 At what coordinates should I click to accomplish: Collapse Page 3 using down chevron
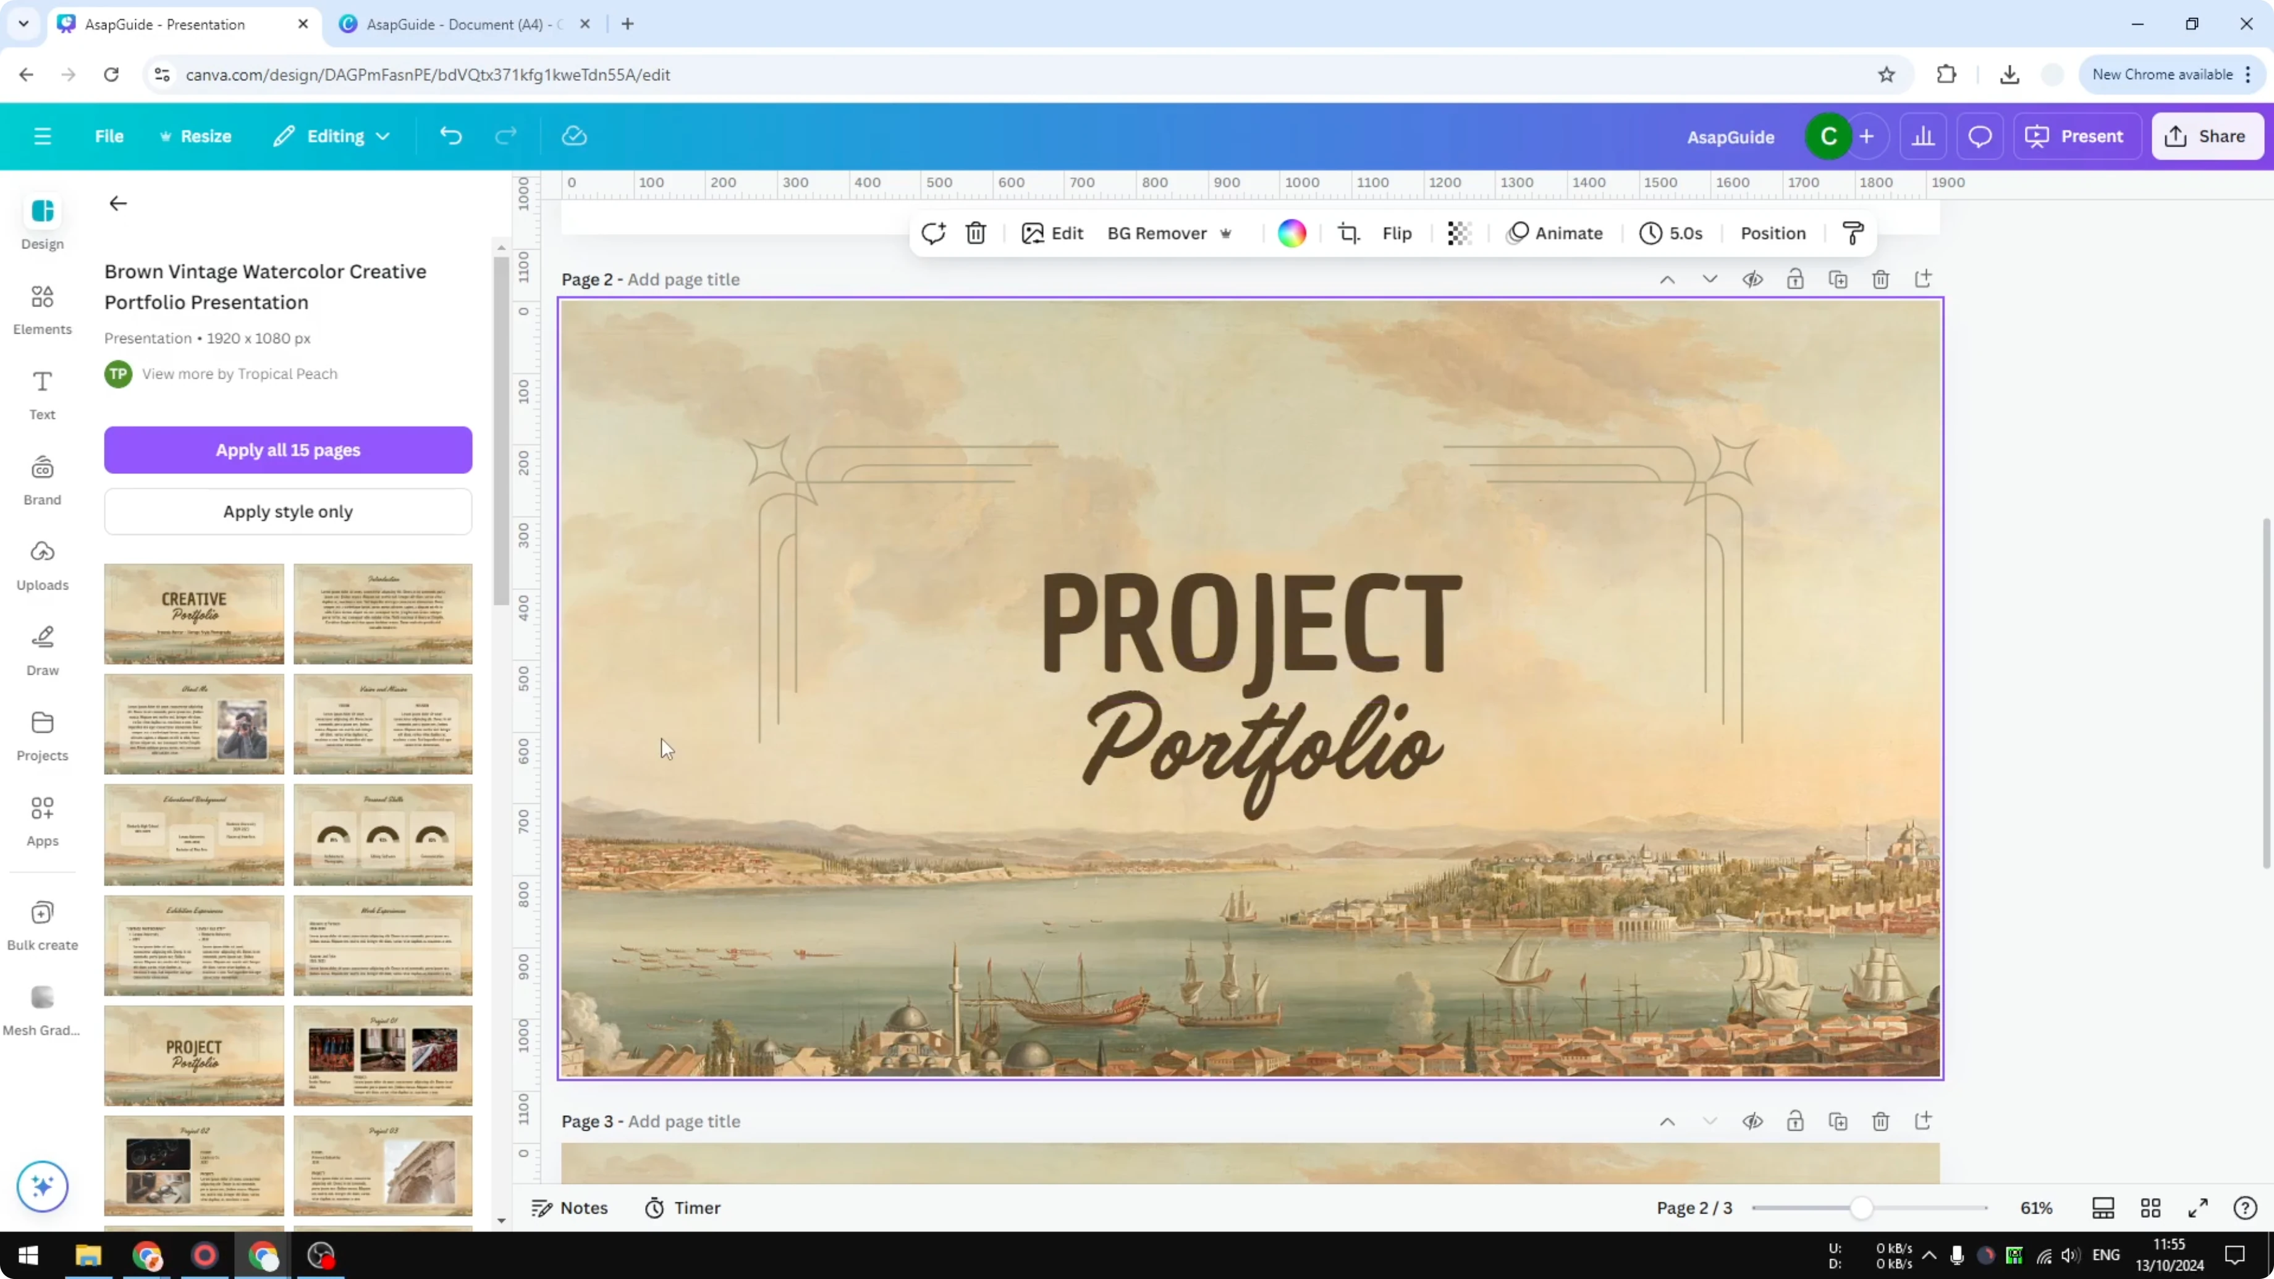click(1710, 1121)
